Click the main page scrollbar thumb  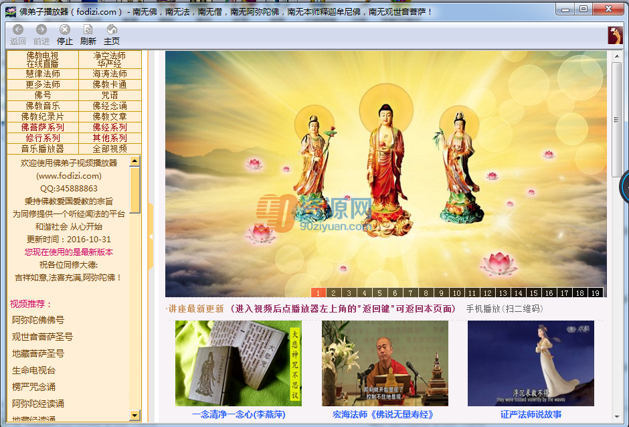[616, 119]
